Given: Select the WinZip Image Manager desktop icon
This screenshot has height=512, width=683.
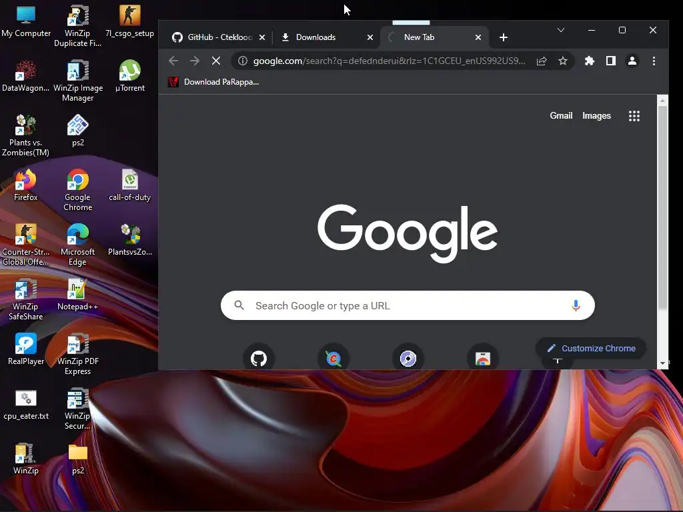Looking at the screenshot, I should [77, 81].
